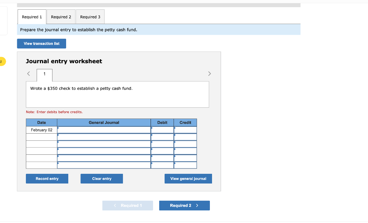Select fifth row Debit cell
The image size is (368, 223).
coord(162,158)
